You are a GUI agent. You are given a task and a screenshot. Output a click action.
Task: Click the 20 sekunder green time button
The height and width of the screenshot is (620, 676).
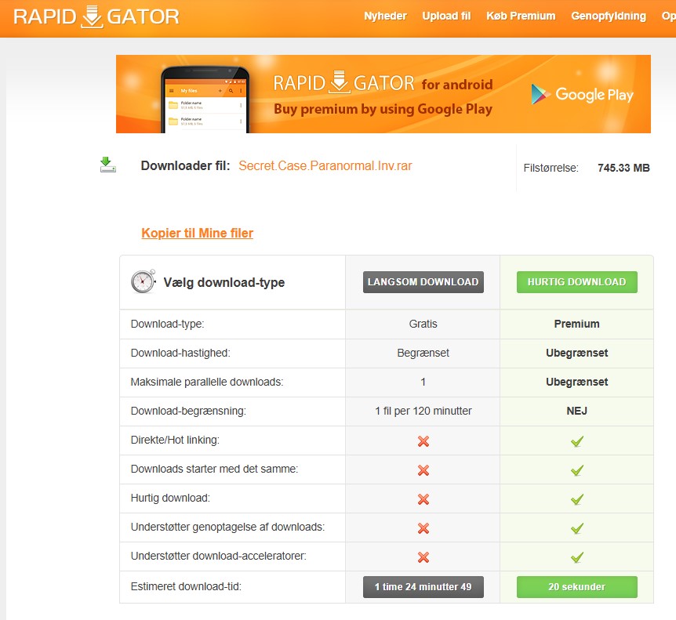click(577, 587)
